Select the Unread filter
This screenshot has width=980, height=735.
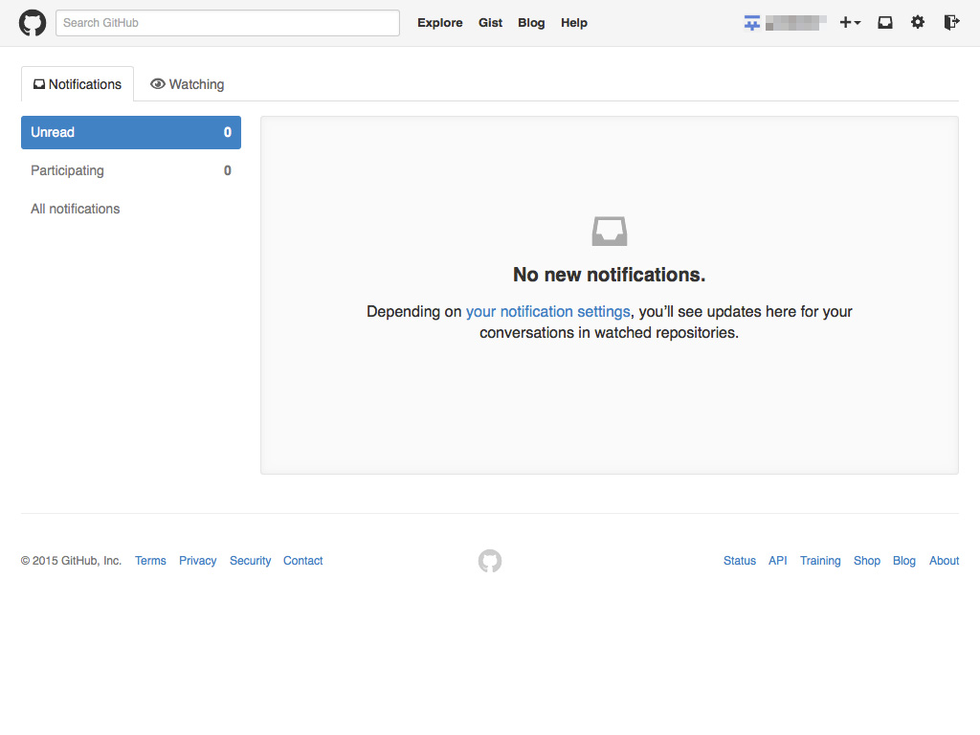(x=131, y=133)
